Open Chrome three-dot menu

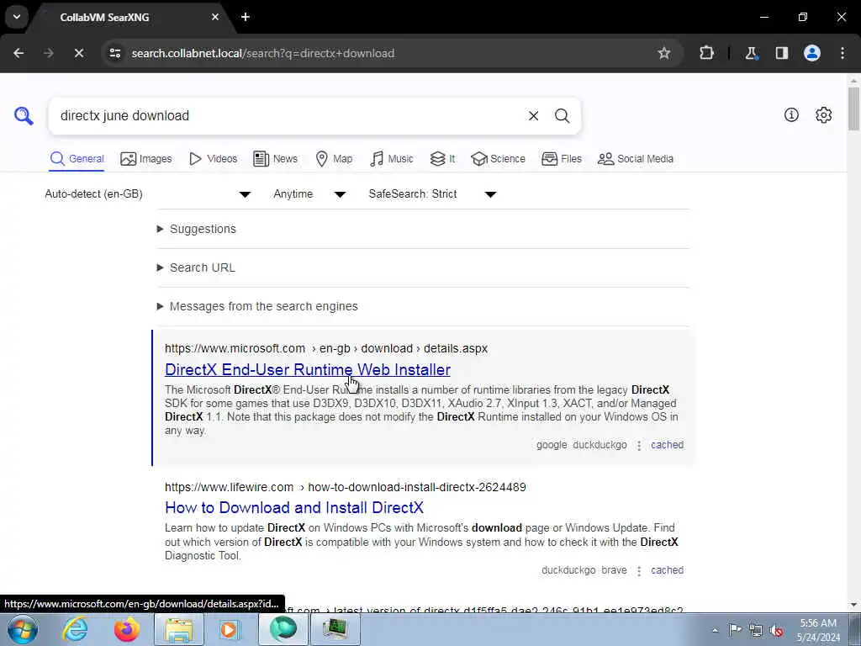(843, 53)
